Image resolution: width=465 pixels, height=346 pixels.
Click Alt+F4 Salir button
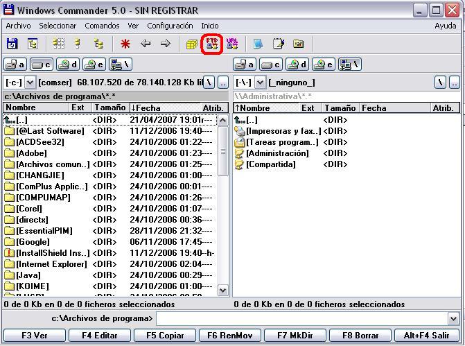pyautogui.click(x=426, y=336)
